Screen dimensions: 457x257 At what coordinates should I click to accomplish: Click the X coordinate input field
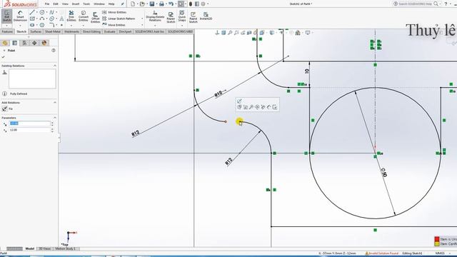pyautogui.click(x=30, y=124)
